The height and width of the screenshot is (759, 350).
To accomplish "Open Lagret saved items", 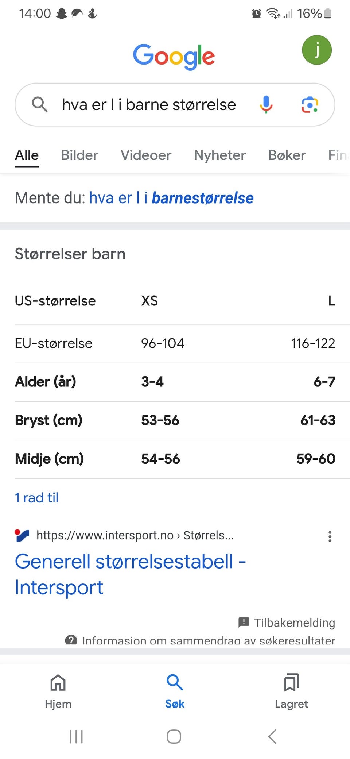I will (x=291, y=690).
